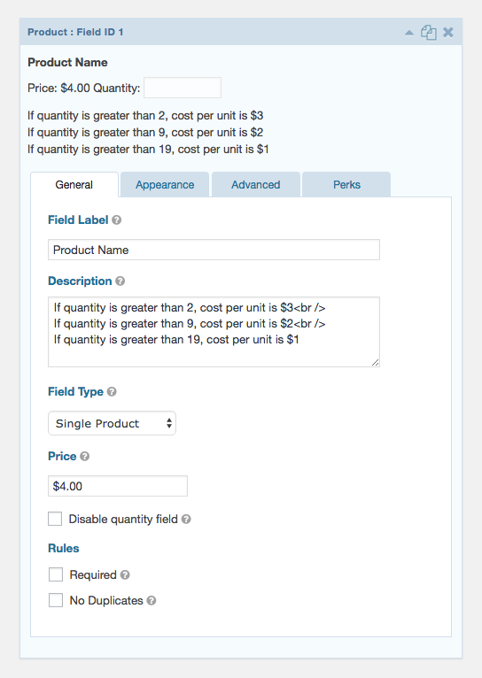
Task: Click the Quantity box in preview
Action: click(x=183, y=88)
